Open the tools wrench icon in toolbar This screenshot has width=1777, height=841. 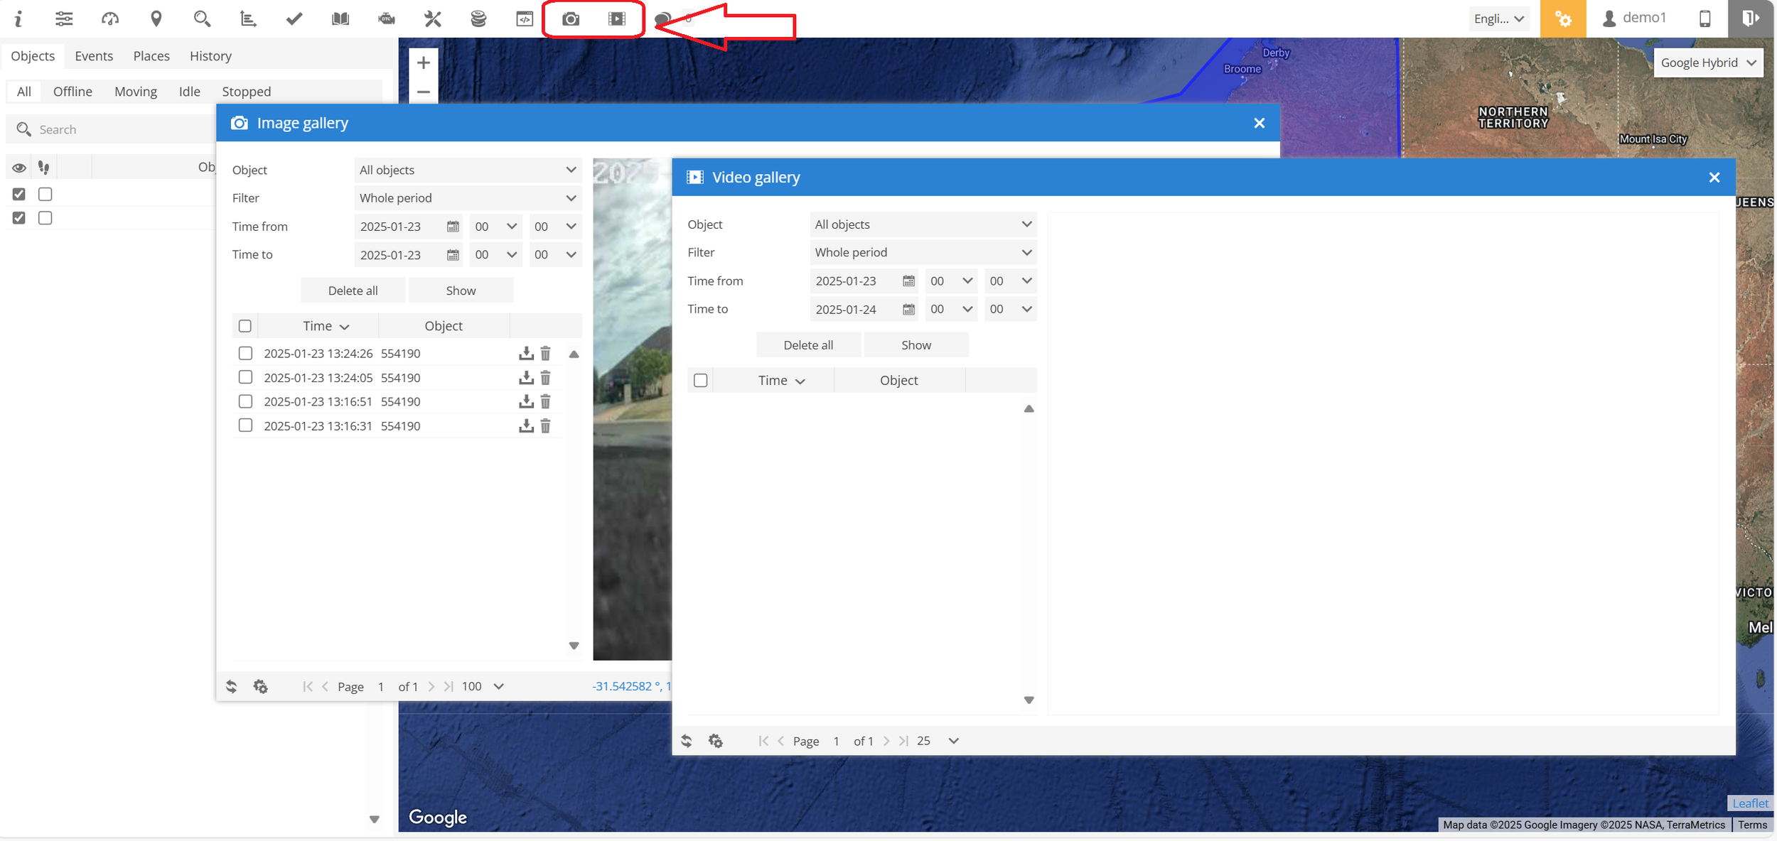click(432, 19)
